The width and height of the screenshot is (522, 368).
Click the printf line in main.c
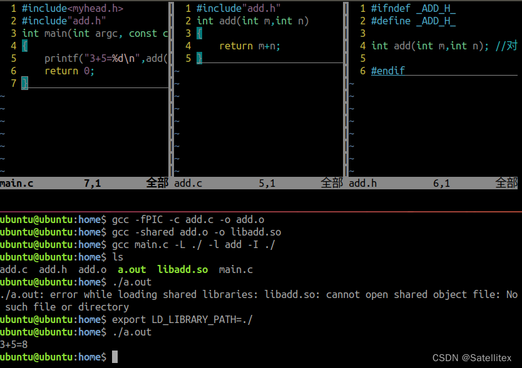(106, 59)
